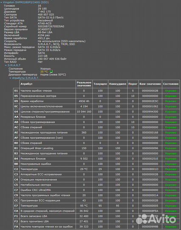
Task: Select row C5 Нестабильные сектора
Action: coord(96,185)
